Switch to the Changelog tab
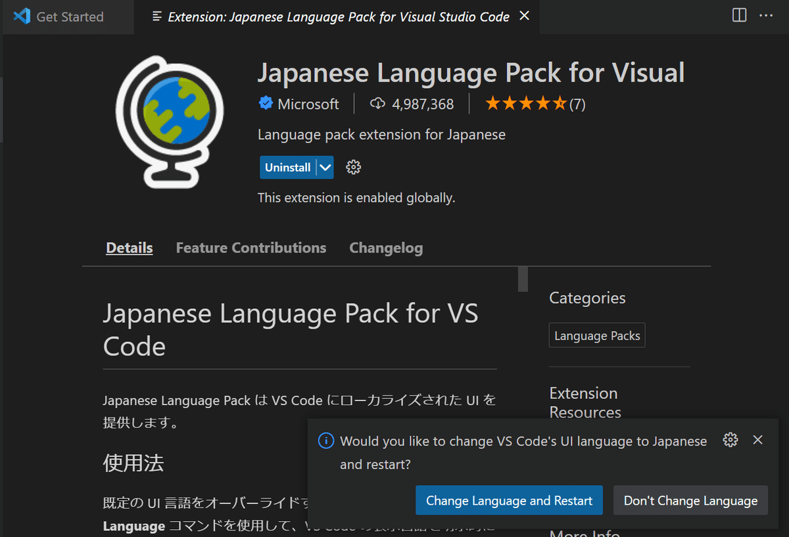The image size is (789, 537). click(x=386, y=248)
